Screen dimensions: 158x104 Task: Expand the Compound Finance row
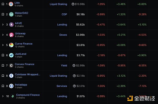(3, 96)
